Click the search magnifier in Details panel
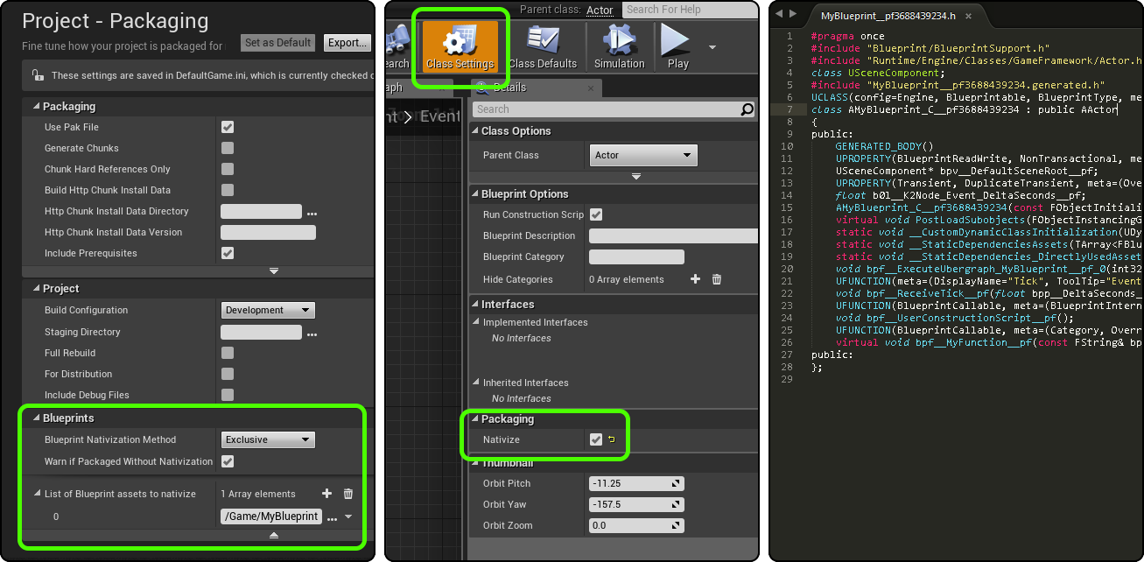Image resolution: width=1144 pixels, height=562 pixels. (747, 109)
